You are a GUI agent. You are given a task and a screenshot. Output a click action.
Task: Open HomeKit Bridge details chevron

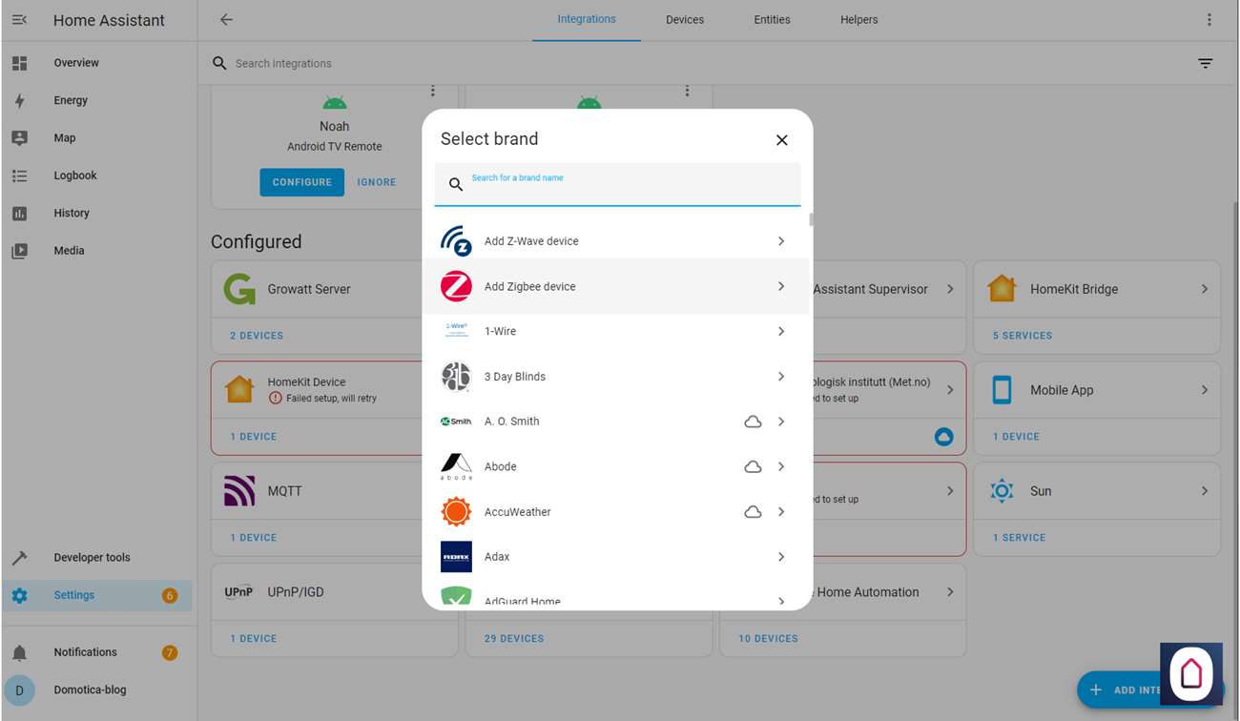pos(1205,289)
